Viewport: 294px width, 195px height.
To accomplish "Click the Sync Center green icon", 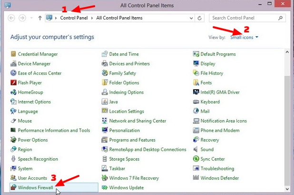I will [196, 159].
